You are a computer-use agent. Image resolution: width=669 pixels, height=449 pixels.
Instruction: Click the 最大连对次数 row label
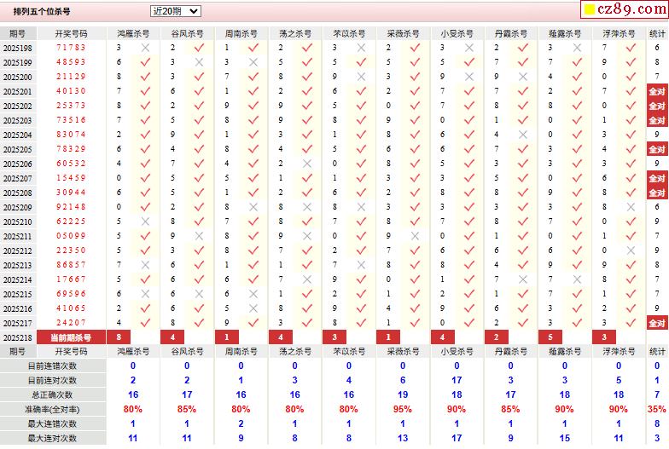tap(53, 438)
